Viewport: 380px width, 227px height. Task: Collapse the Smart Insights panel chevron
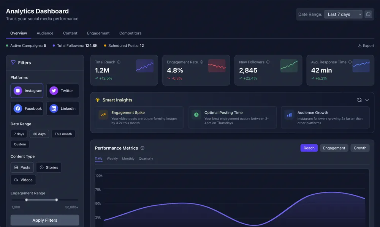367,100
